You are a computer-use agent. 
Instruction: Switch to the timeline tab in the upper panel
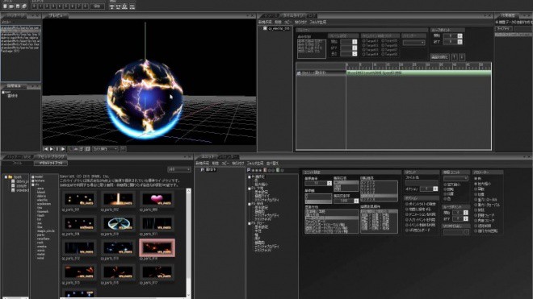[294, 15]
